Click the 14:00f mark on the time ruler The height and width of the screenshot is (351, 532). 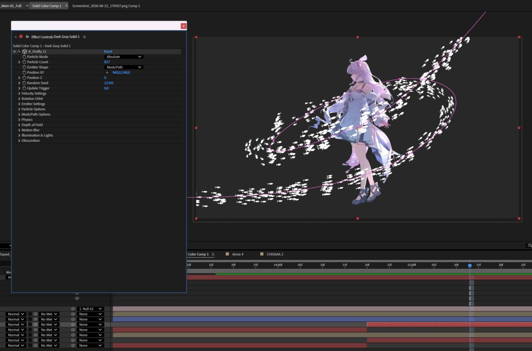[278, 265]
